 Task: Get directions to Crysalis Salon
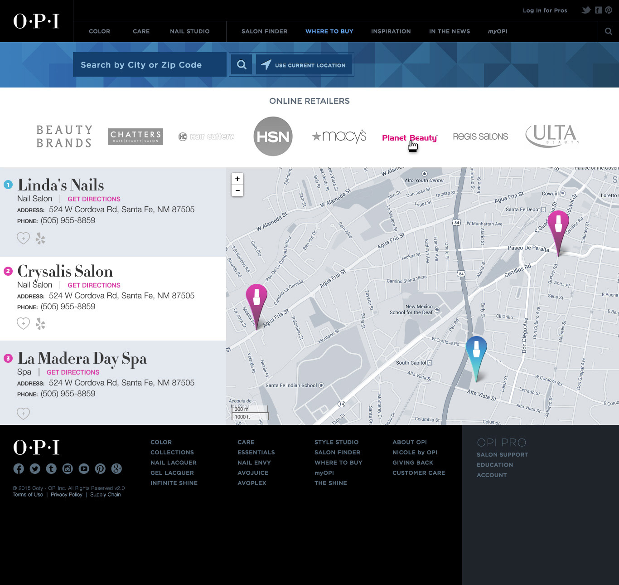click(x=94, y=285)
